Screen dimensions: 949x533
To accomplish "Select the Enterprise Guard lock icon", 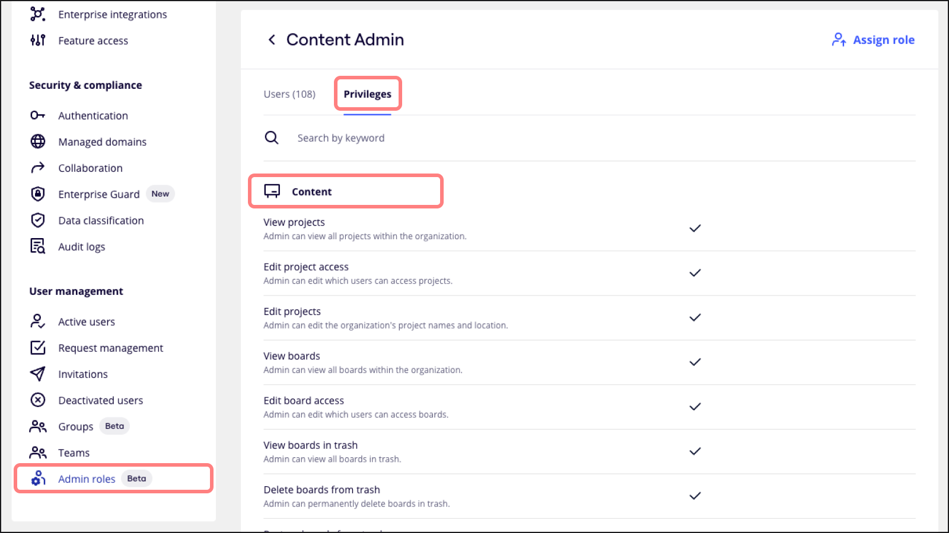I will pyautogui.click(x=37, y=194).
